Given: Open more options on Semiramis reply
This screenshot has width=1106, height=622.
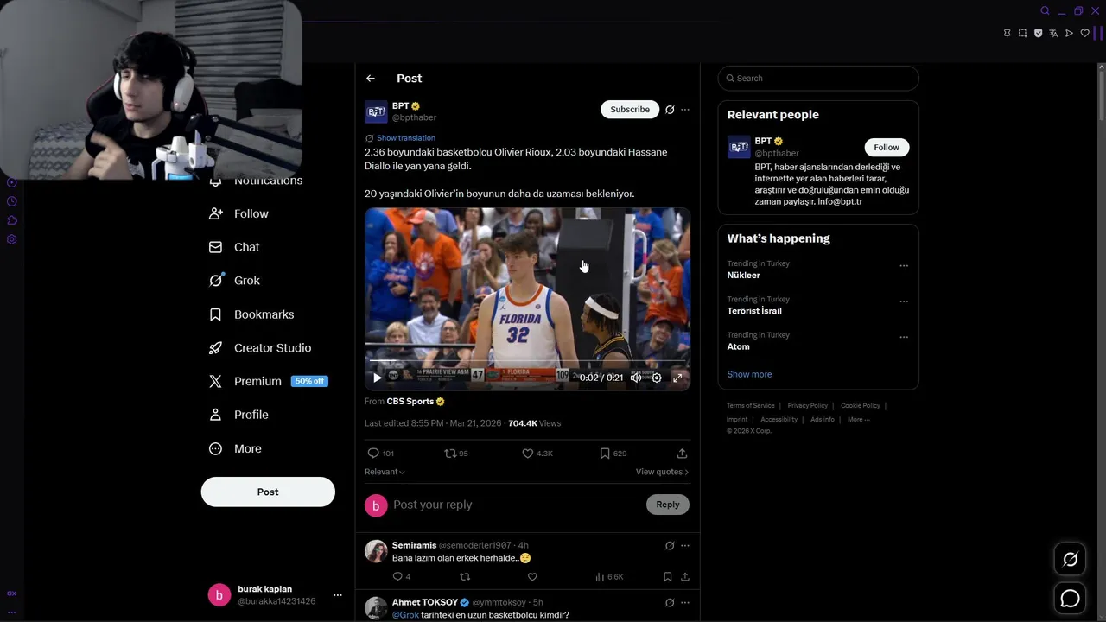Looking at the screenshot, I should click(685, 546).
